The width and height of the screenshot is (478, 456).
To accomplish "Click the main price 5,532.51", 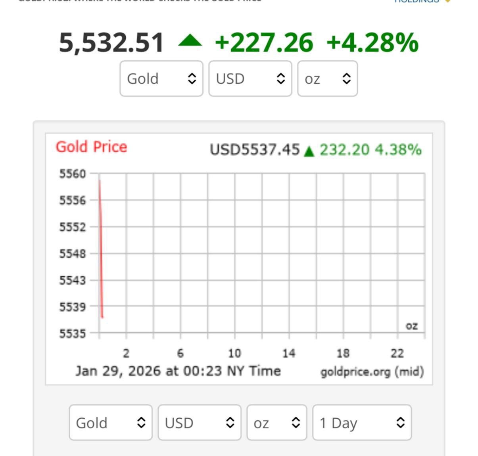I will (111, 42).
